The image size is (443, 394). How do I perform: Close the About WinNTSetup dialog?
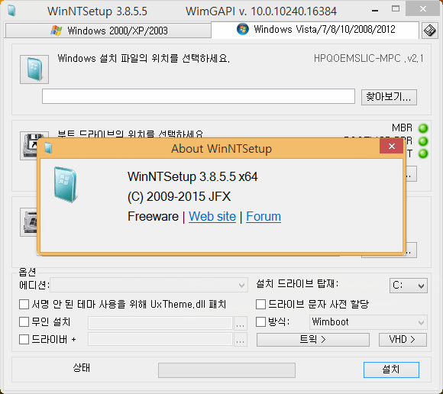(391, 147)
